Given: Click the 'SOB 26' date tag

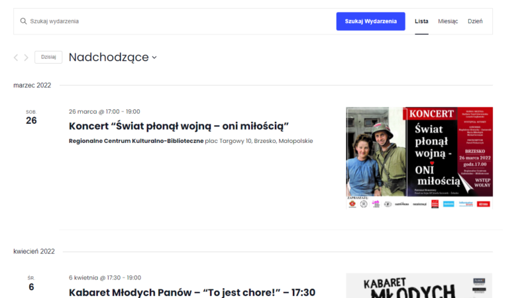Looking at the screenshot, I should (31, 117).
